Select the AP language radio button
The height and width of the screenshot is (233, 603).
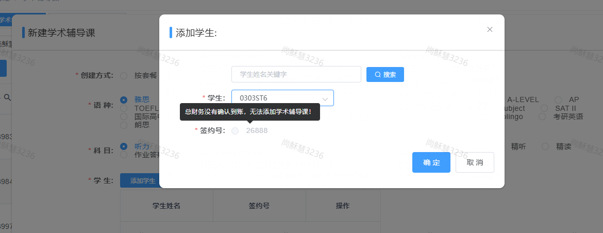click(x=558, y=99)
